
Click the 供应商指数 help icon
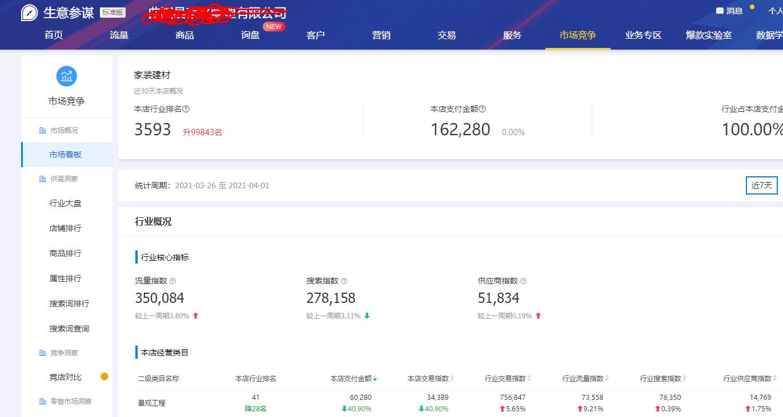(x=523, y=281)
